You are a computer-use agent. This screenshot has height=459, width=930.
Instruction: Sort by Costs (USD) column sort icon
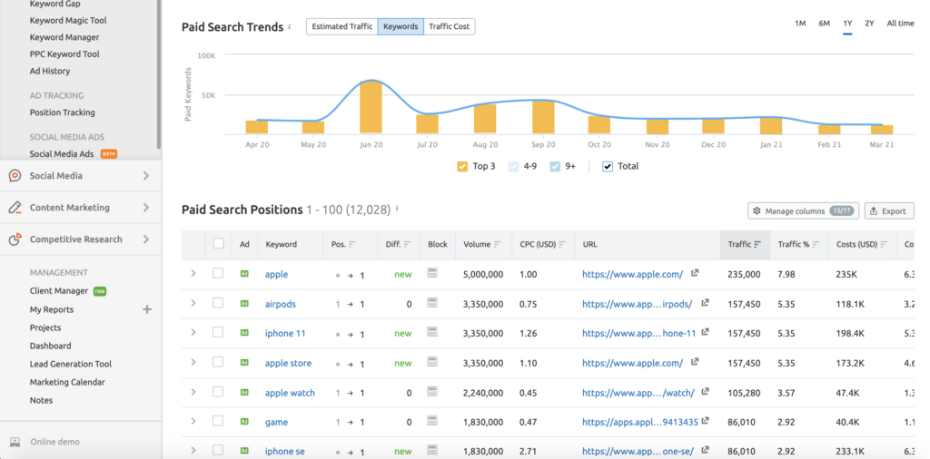coord(885,244)
